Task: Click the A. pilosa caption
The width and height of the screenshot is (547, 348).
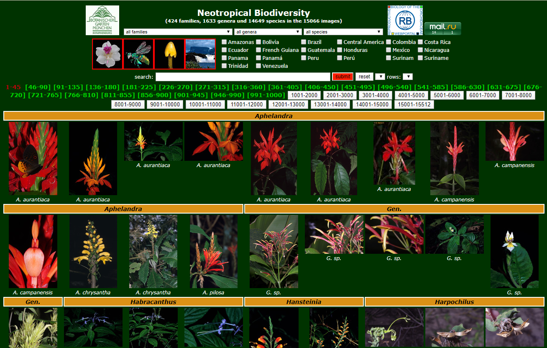Action: point(214,292)
